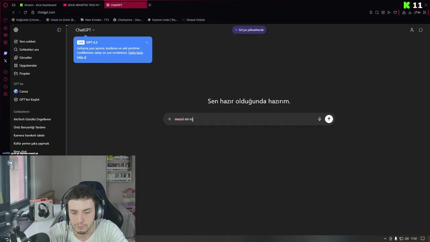The height and width of the screenshot is (242, 430).
Task: Start voice dictation microphone
Action: click(x=319, y=119)
